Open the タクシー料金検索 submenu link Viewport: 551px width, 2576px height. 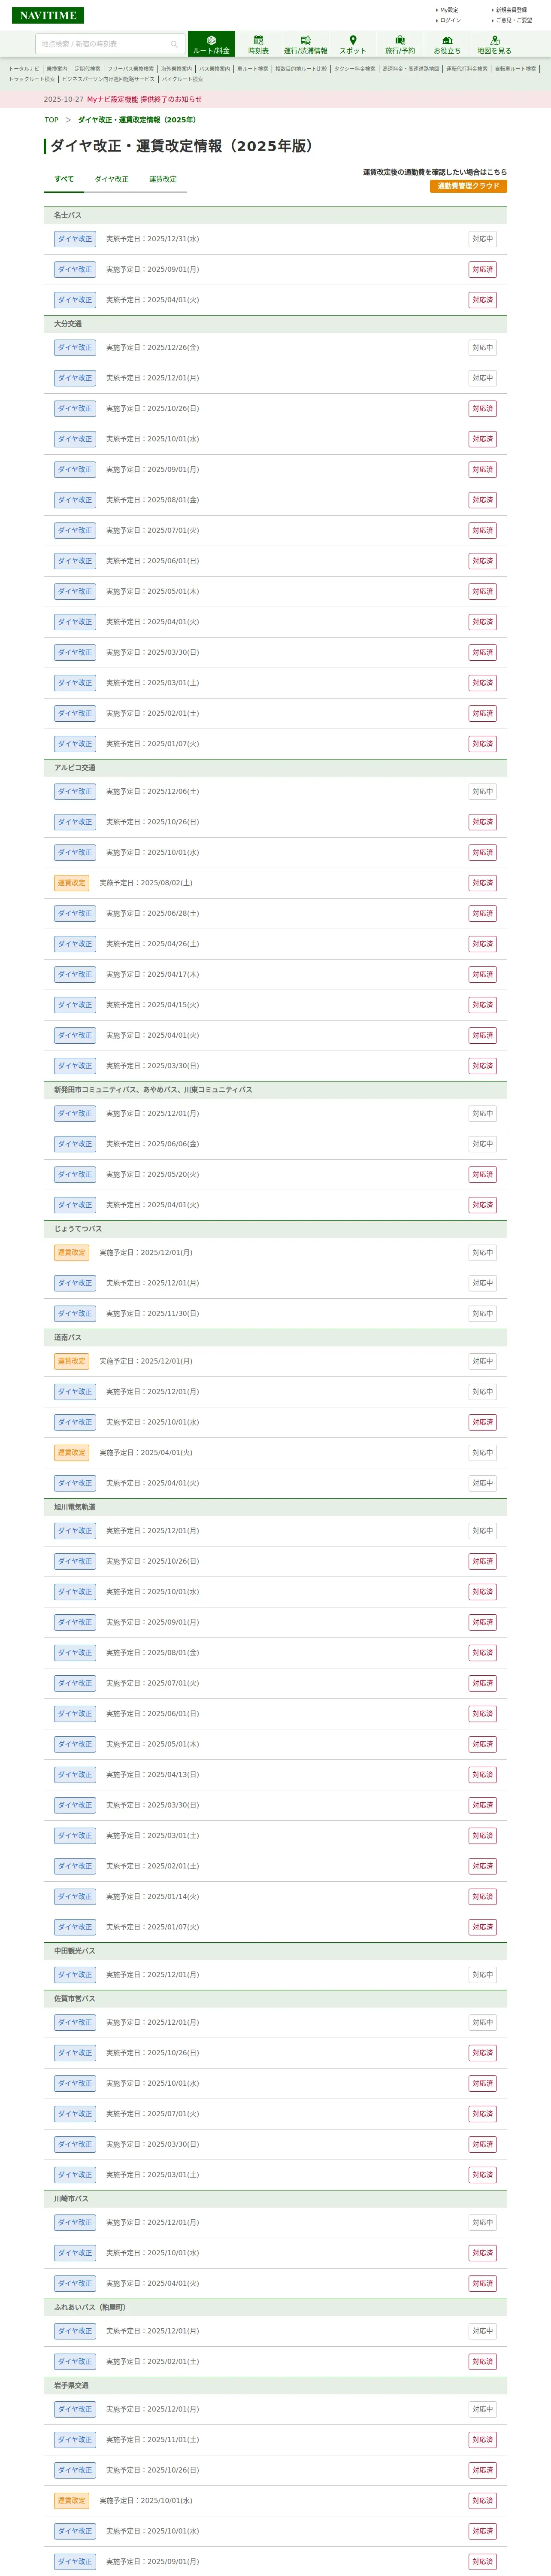pos(355,69)
